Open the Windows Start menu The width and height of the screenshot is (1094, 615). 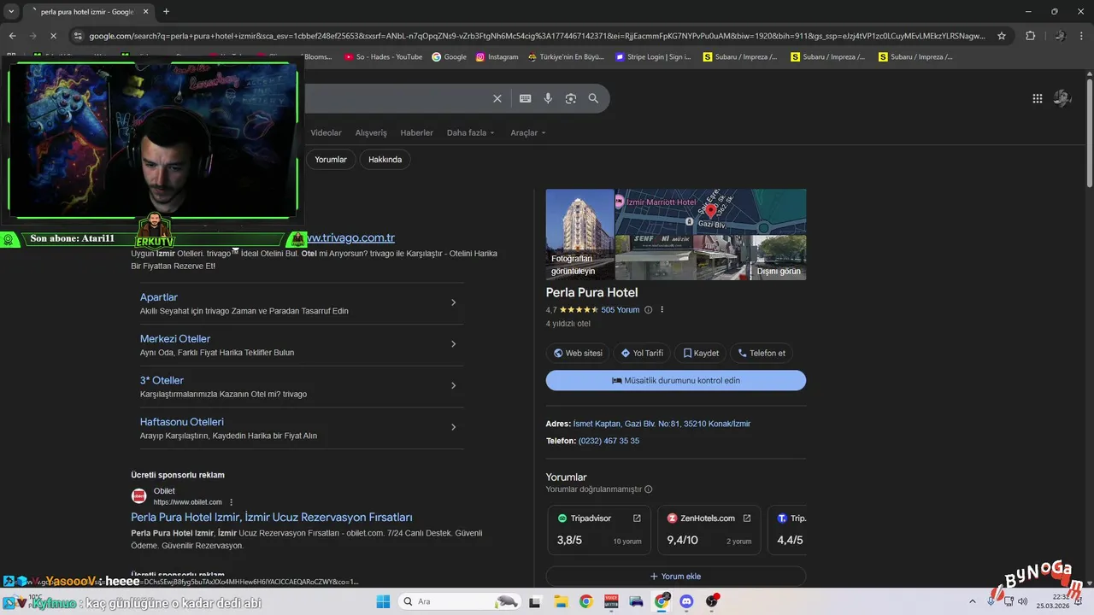(381, 601)
